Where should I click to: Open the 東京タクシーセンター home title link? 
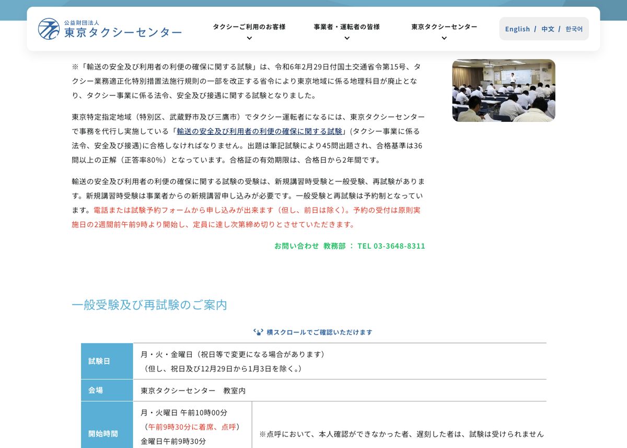(123, 32)
